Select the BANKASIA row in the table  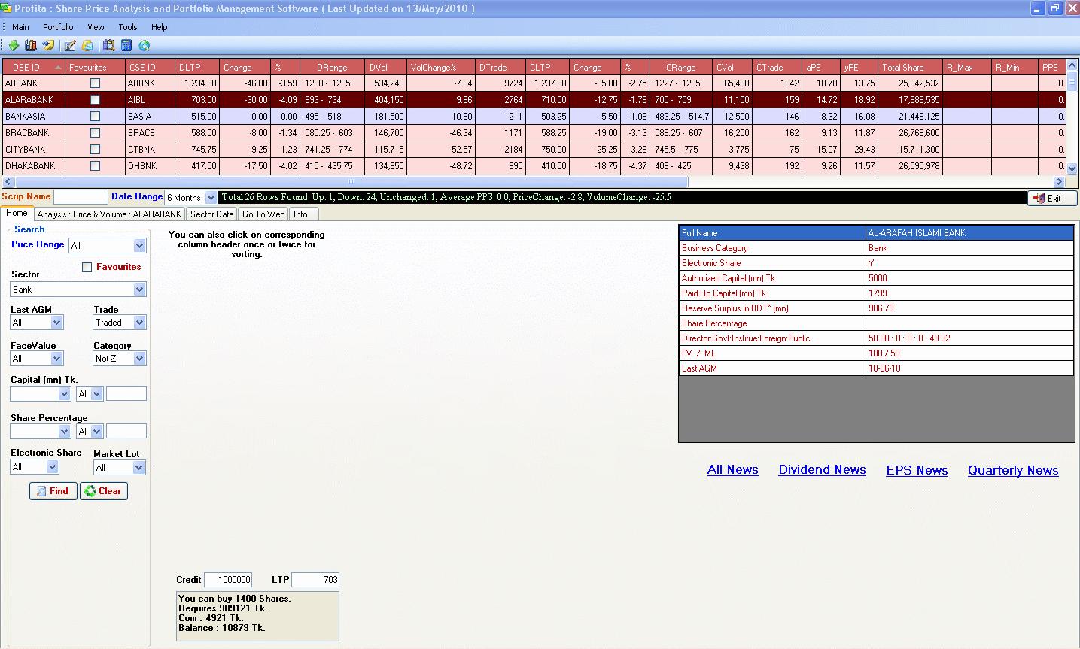pyautogui.click(x=534, y=117)
